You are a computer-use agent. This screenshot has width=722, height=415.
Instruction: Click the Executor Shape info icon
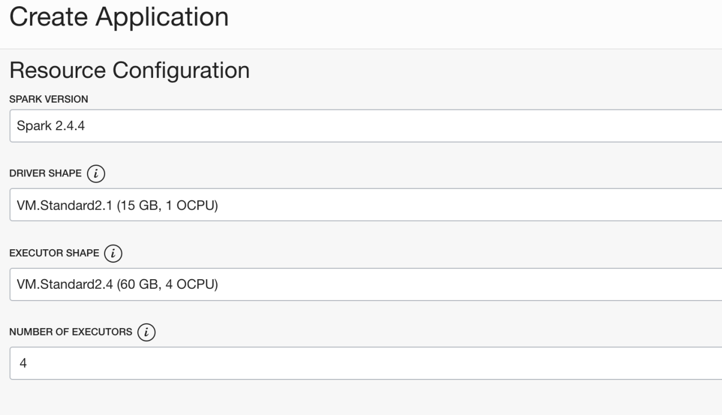click(114, 254)
